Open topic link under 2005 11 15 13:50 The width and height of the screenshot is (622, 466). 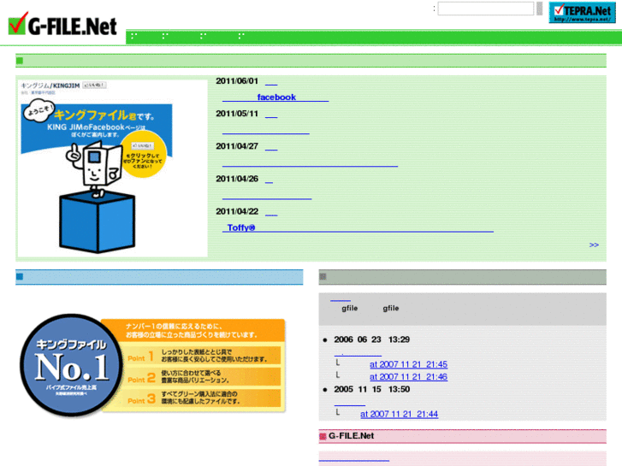(x=350, y=402)
